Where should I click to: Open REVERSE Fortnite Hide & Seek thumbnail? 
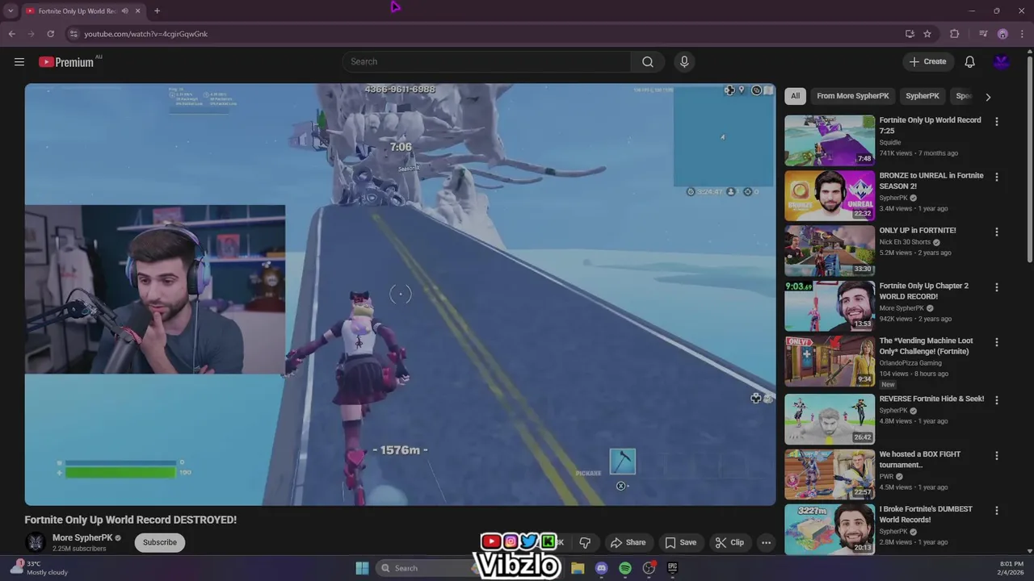[x=830, y=419]
